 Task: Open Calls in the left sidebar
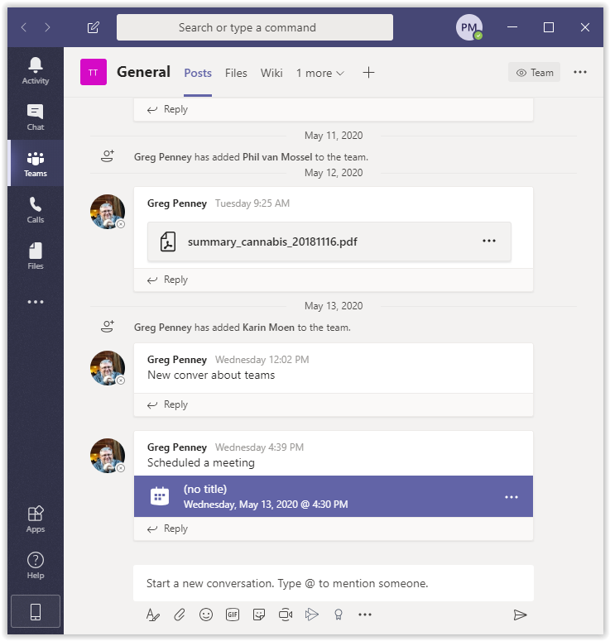point(36,210)
